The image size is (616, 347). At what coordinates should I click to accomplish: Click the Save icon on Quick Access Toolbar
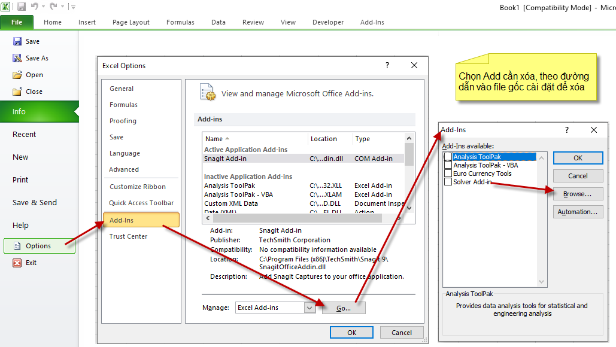(x=20, y=6)
